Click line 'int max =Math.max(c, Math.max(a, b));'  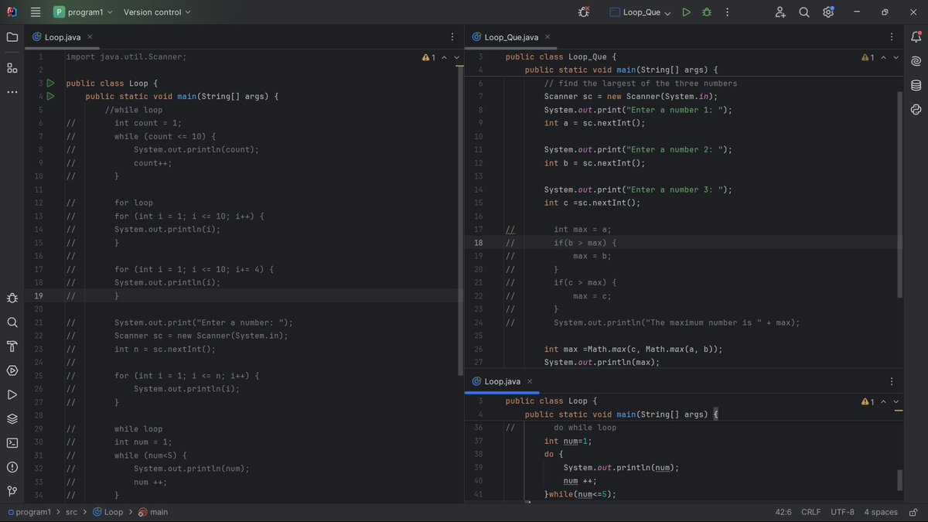coord(633,349)
